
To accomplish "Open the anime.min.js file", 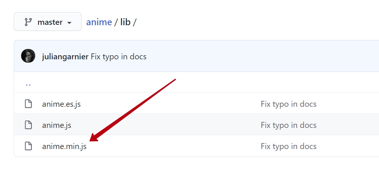I will pyautogui.click(x=64, y=146).
